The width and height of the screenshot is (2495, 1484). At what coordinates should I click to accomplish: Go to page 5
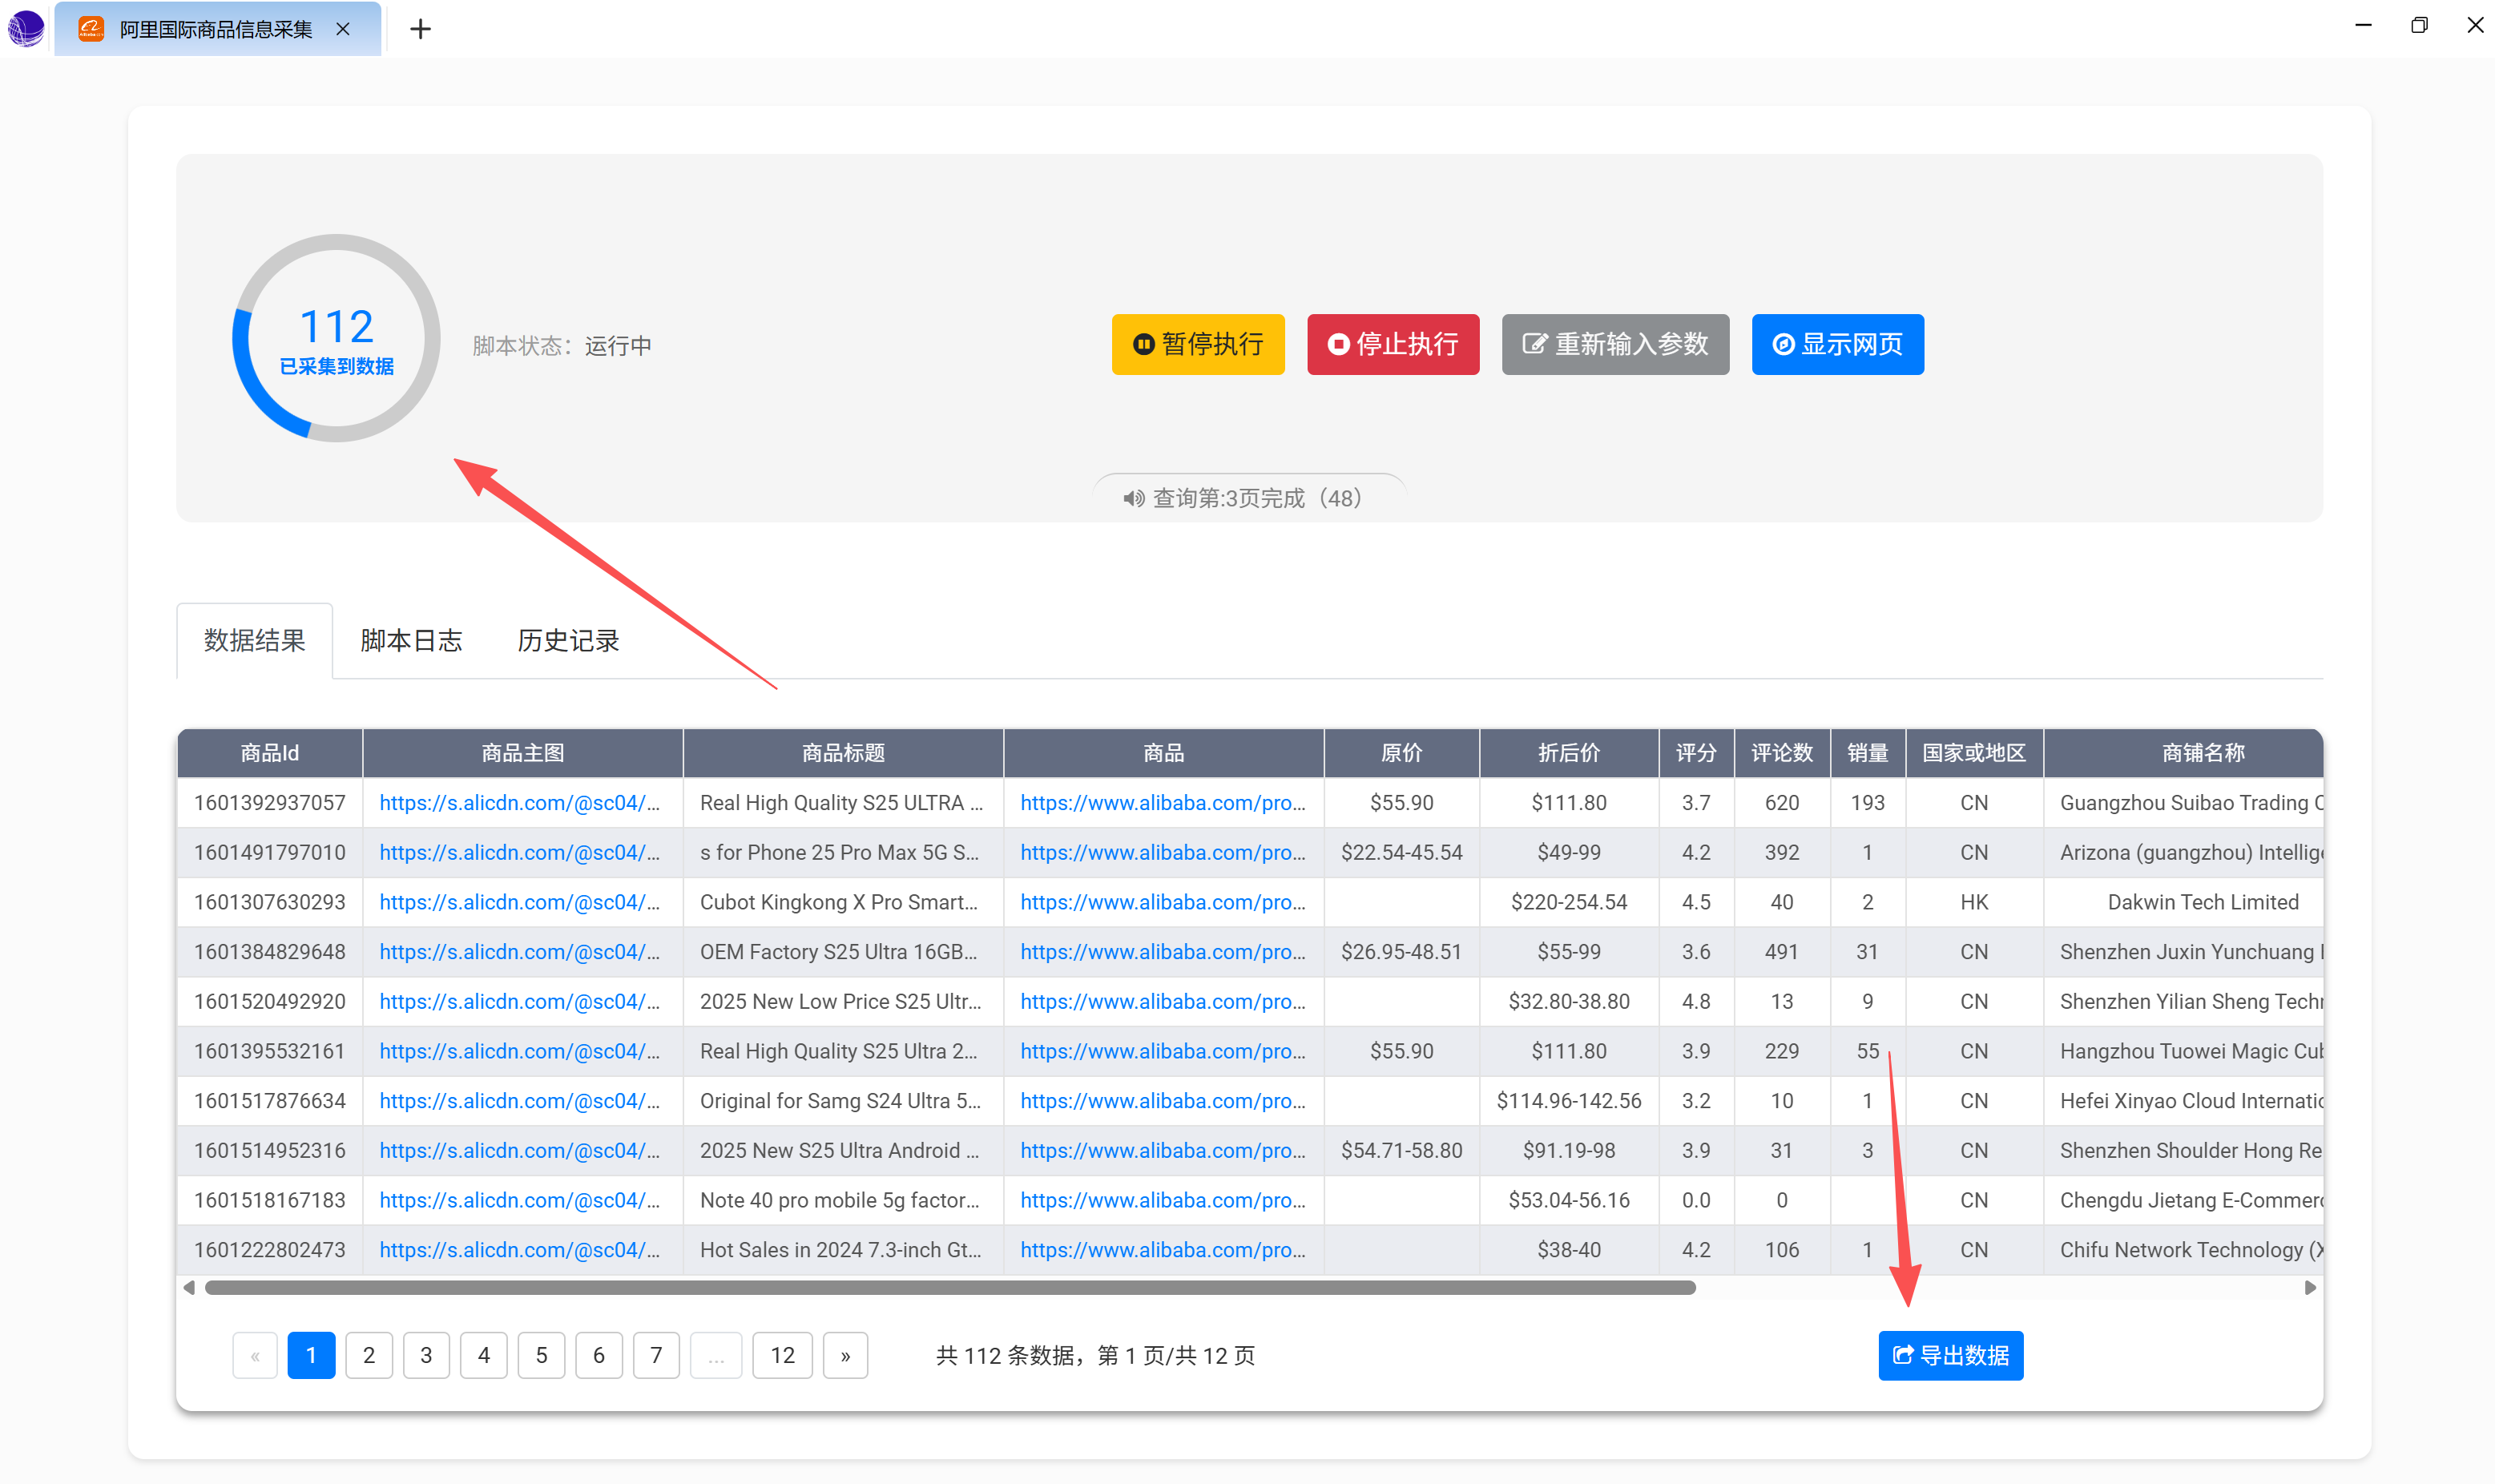[541, 1355]
